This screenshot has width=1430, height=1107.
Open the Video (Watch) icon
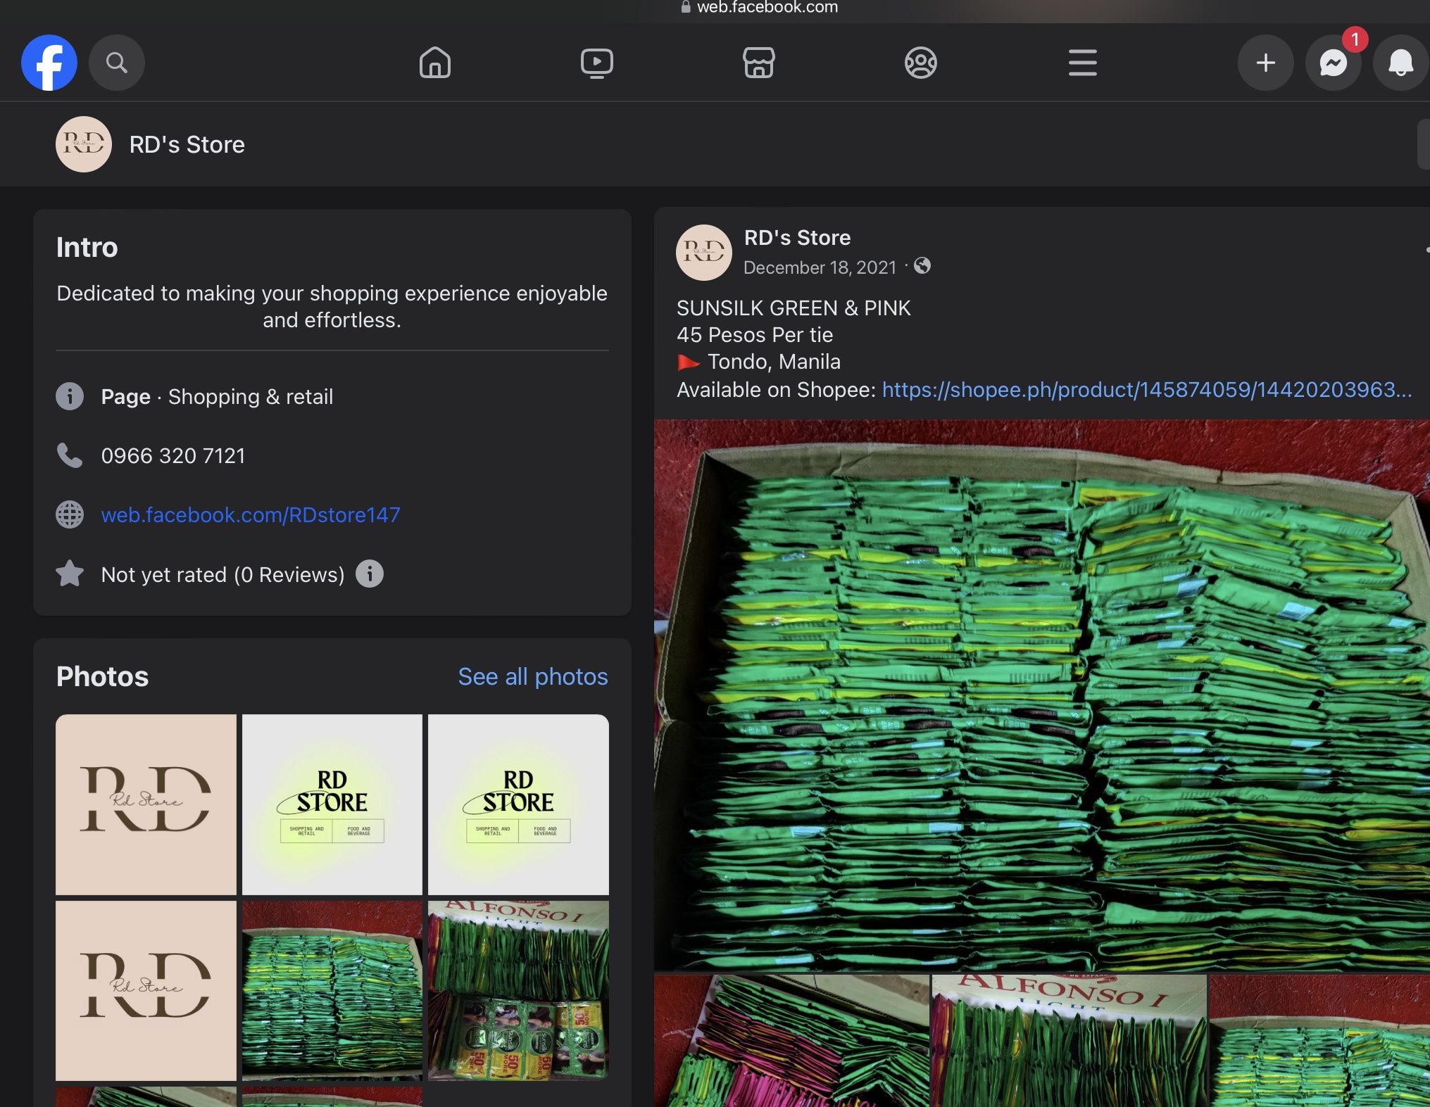pos(596,63)
